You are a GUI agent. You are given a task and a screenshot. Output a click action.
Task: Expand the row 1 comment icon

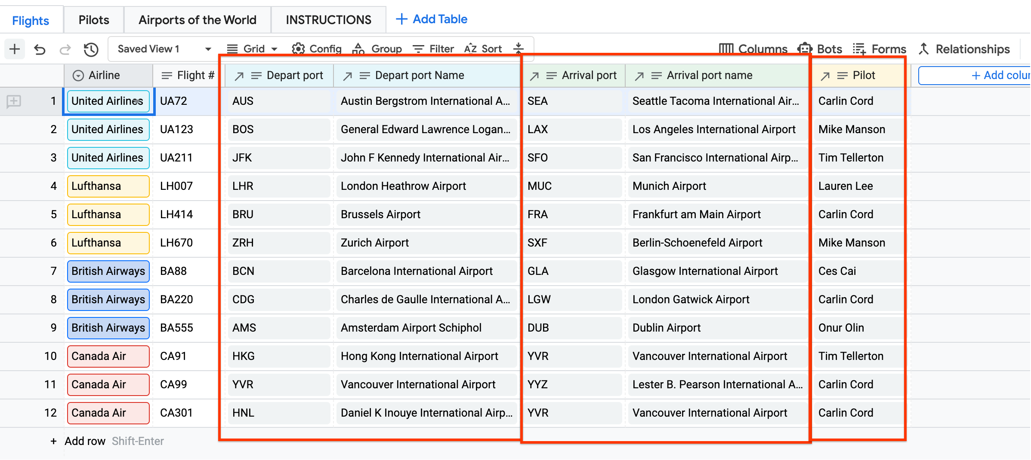pyautogui.click(x=14, y=101)
